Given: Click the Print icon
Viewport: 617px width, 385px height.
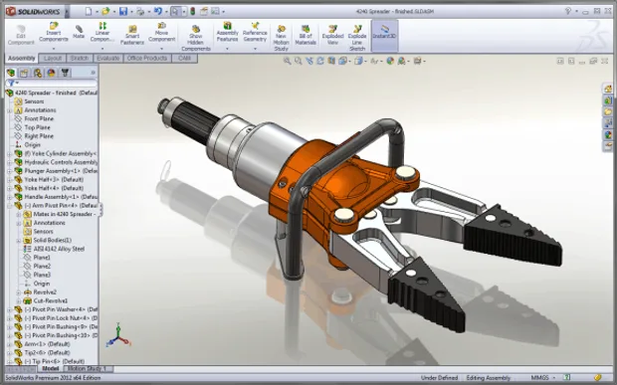Looking at the screenshot, I should tap(140, 11).
